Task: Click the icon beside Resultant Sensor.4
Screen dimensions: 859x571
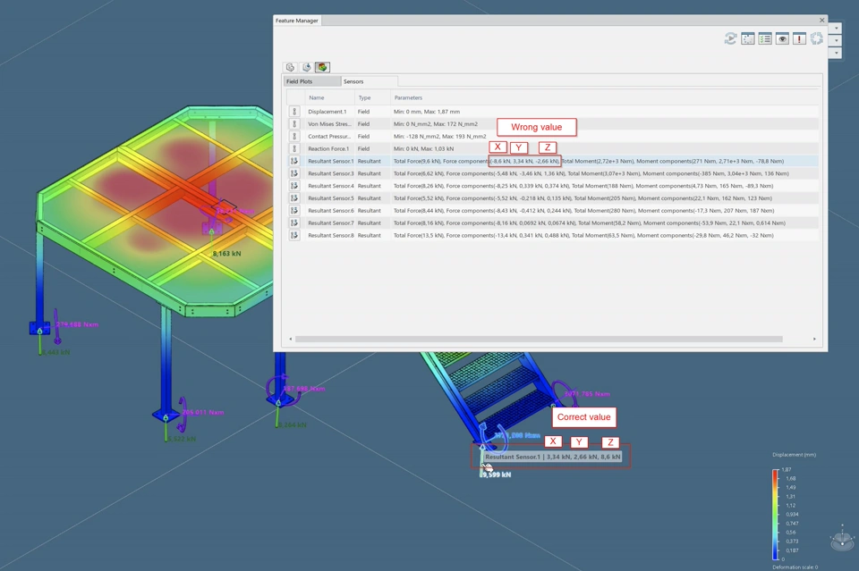Action: pyautogui.click(x=294, y=186)
